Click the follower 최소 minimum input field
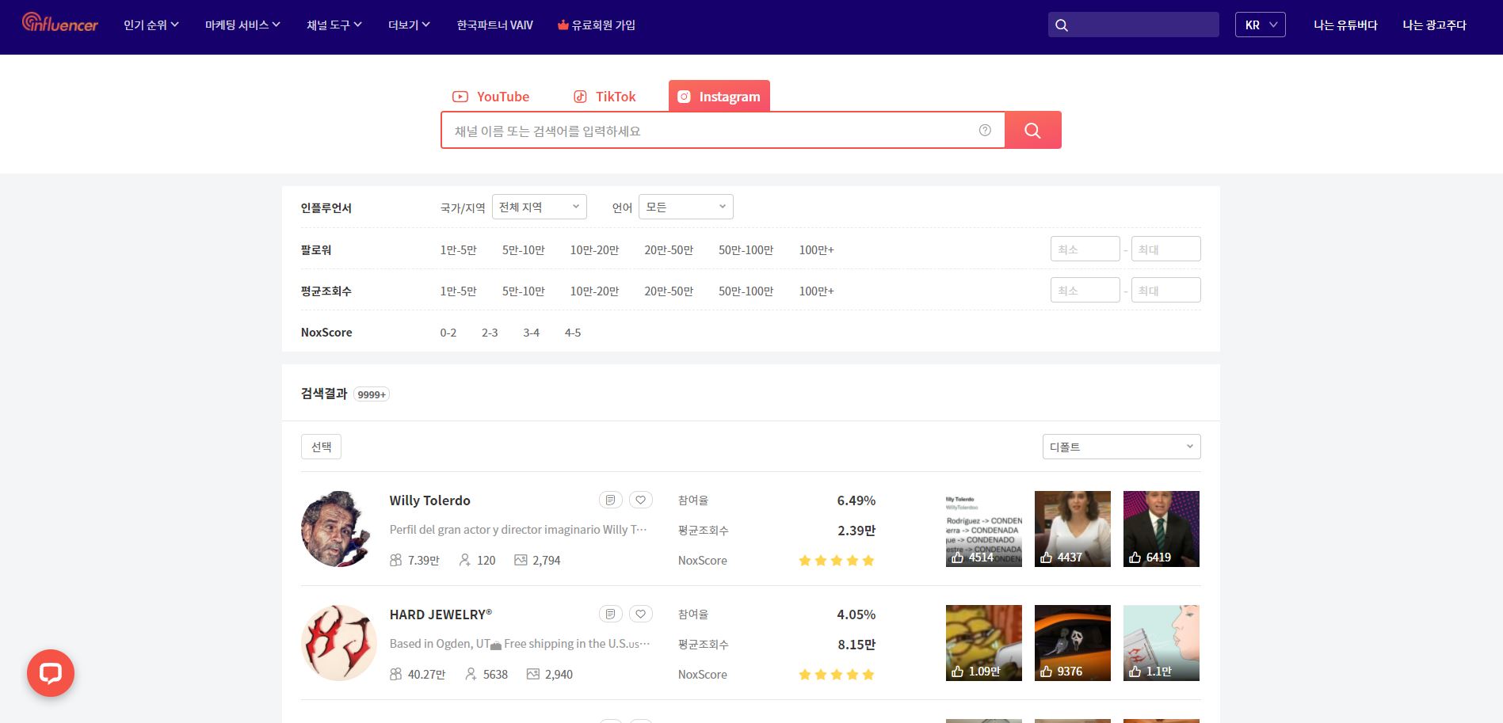The width and height of the screenshot is (1503, 723). coord(1085,249)
